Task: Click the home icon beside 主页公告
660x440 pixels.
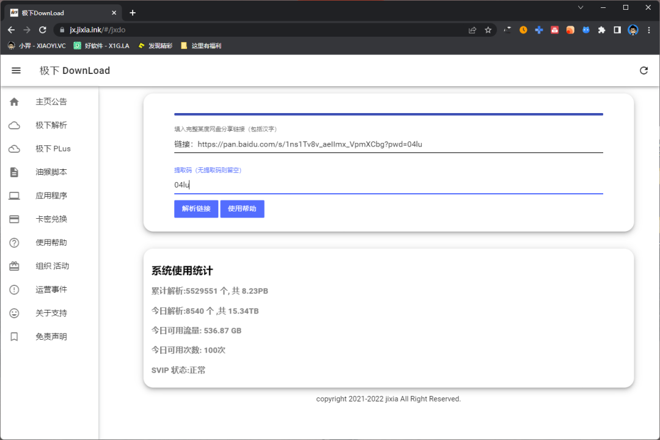Action: pos(14,101)
